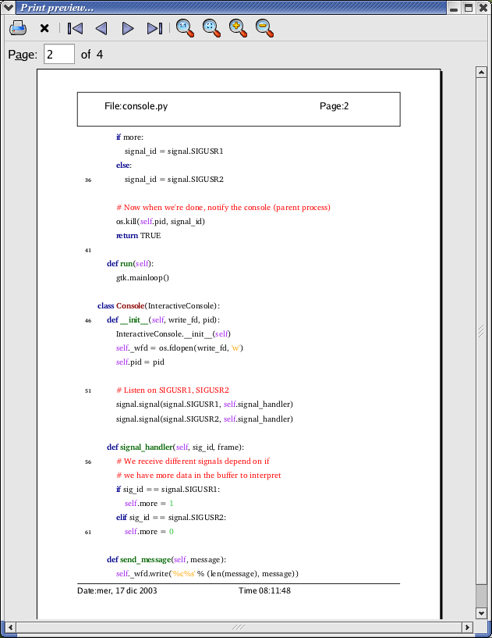
Task: Close the preview with the X toolbar icon
Action: (x=44, y=28)
